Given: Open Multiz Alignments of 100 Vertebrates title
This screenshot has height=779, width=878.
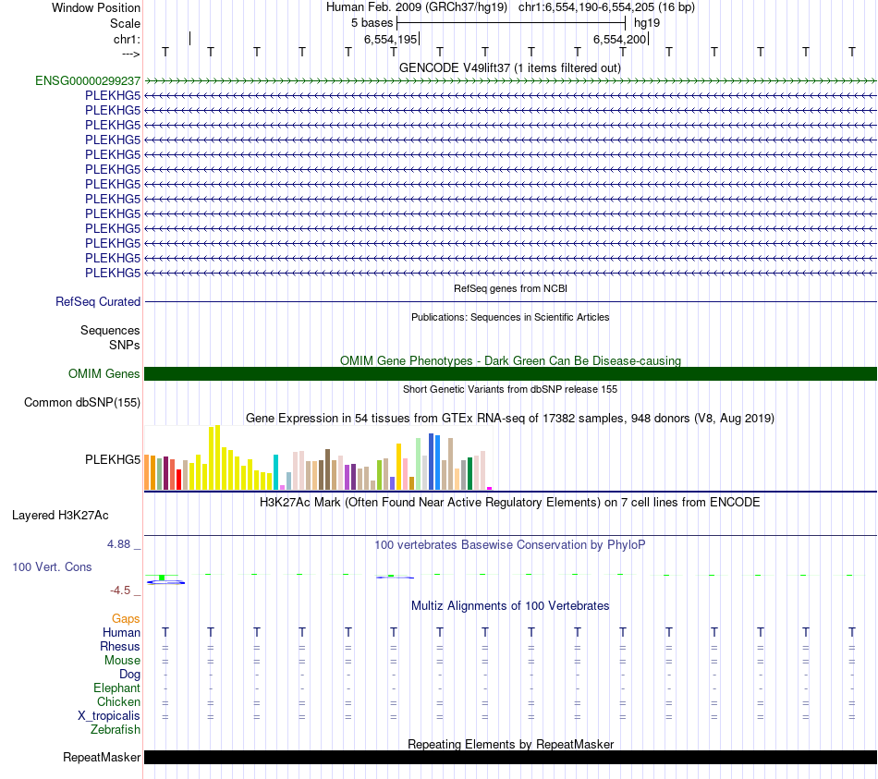Looking at the screenshot, I should (510, 606).
